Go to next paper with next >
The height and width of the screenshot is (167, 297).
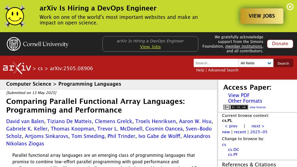point(258,126)
